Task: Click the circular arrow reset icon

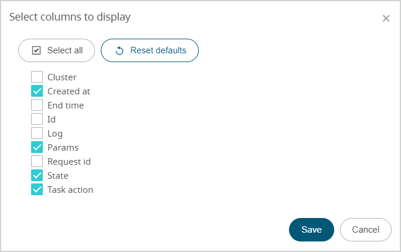Action: pyautogui.click(x=120, y=51)
